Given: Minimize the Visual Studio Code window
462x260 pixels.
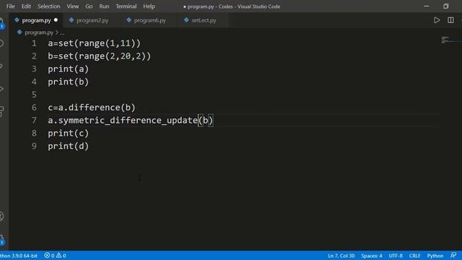Looking at the screenshot, I should click(x=426, y=6).
